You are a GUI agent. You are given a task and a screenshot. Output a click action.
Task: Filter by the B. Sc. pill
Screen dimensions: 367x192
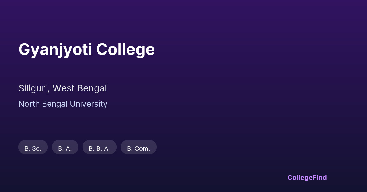[33, 148]
